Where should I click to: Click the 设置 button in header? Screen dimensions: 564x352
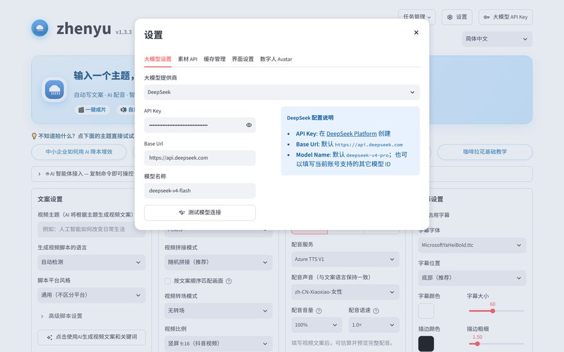(457, 18)
